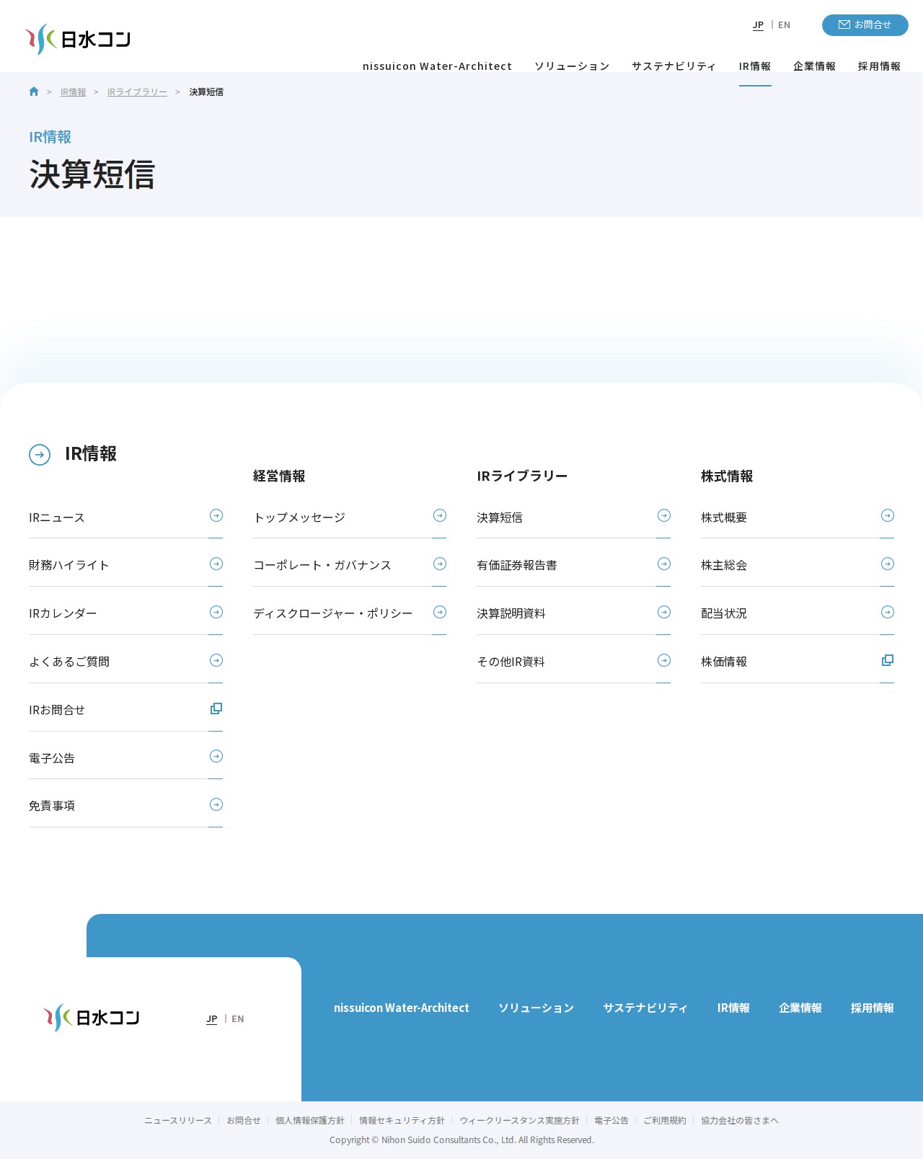
Task: Click the arrow icon on the 財務ハイライト row
Action: click(216, 564)
